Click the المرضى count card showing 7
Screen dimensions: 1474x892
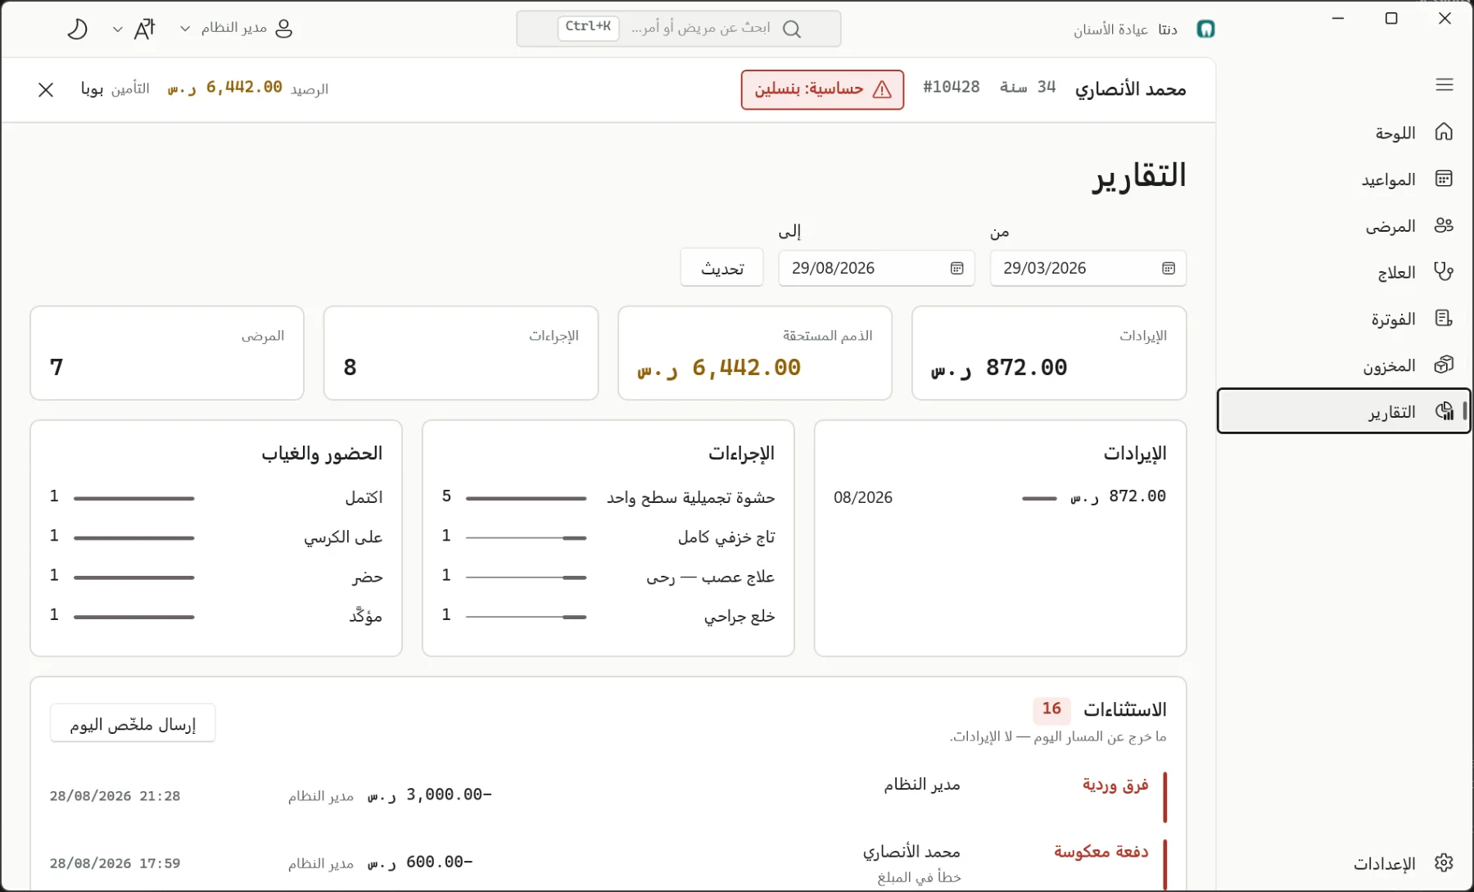pyautogui.click(x=167, y=353)
